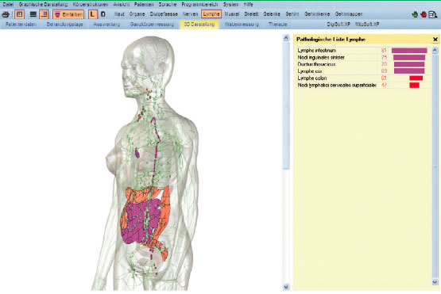Open the report document icon at top right
441x294 pixels.
[x=433, y=14]
